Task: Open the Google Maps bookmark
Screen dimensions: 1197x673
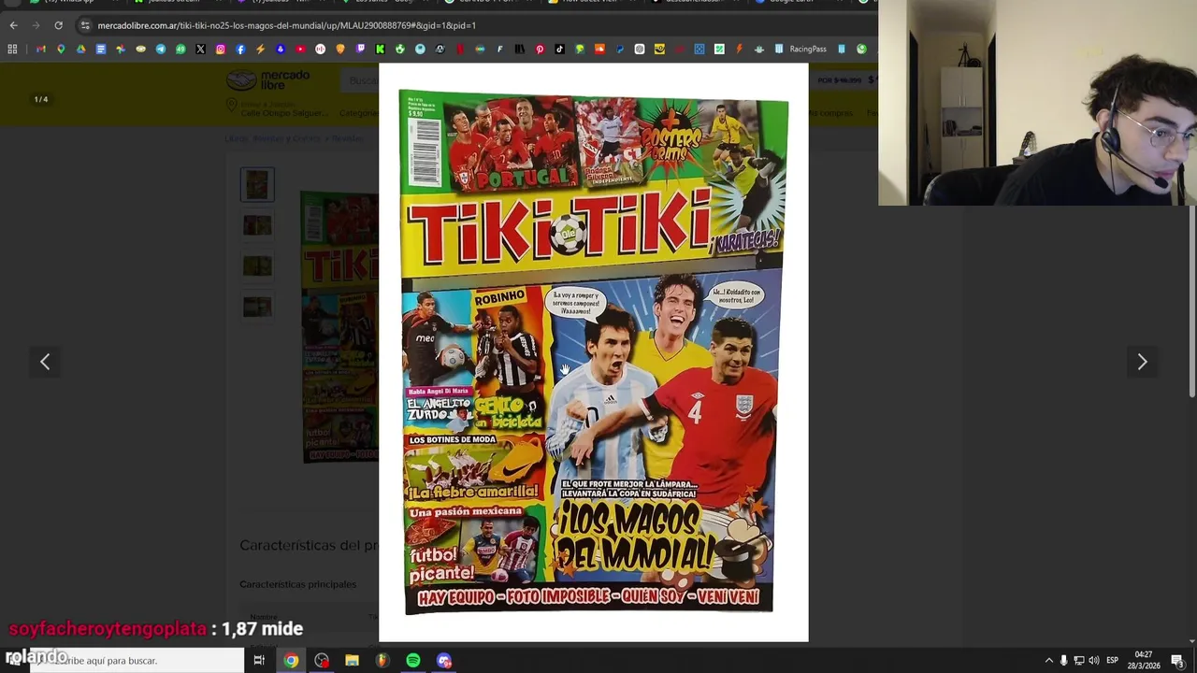Action: 61,49
